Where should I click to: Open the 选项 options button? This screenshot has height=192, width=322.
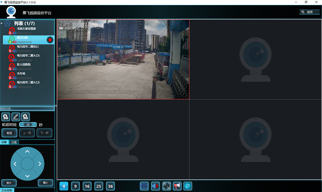[309, 12]
